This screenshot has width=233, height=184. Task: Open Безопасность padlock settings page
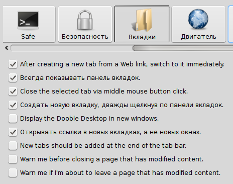pyautogui.click(x=85, y=24)
